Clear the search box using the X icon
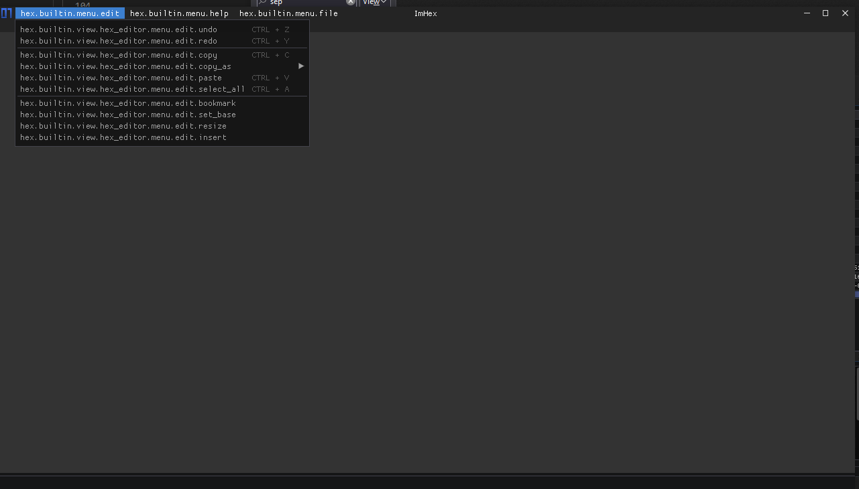859x489 pixels. click(350, 2)
